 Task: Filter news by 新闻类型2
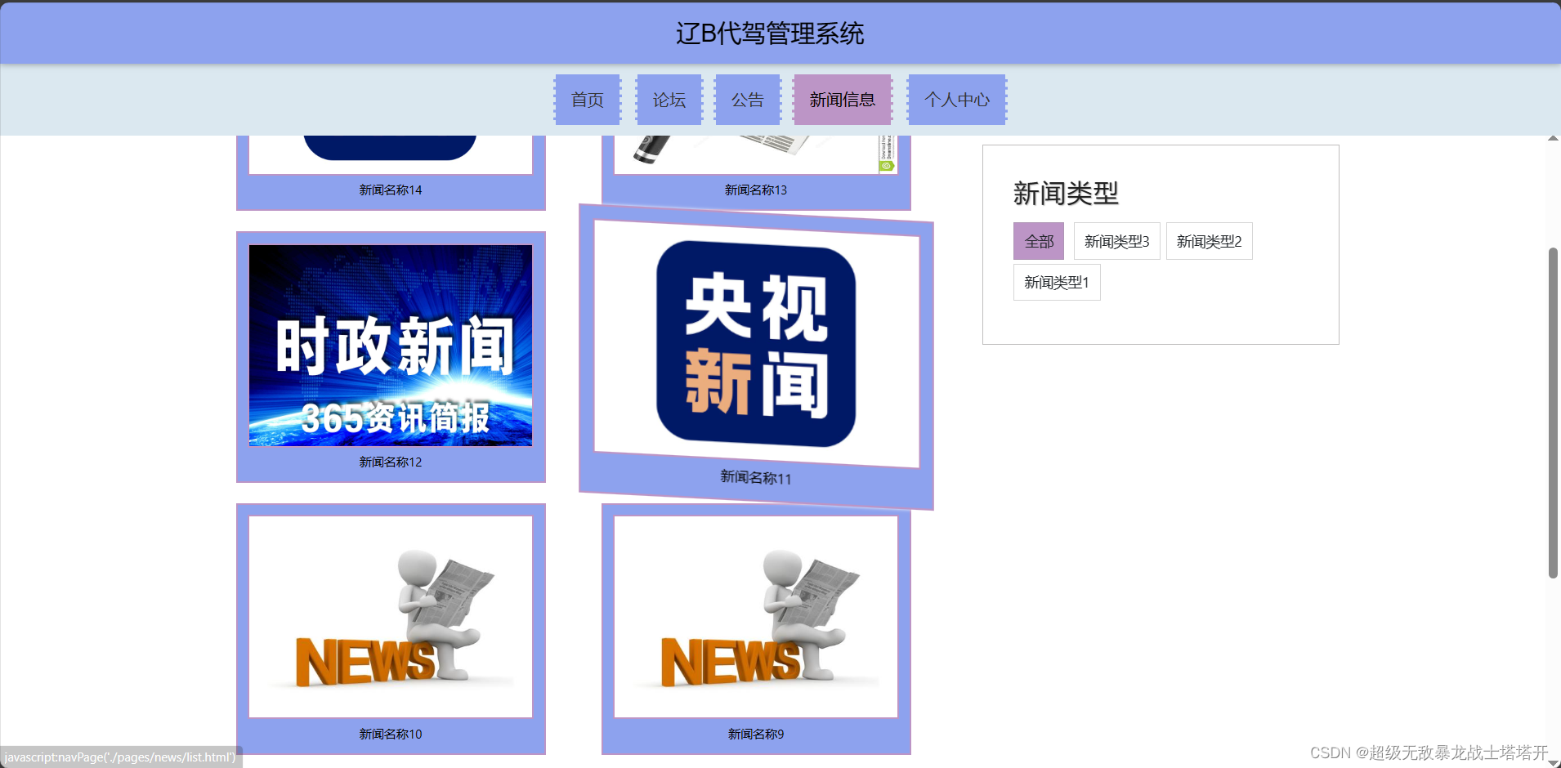[1210, 241]
